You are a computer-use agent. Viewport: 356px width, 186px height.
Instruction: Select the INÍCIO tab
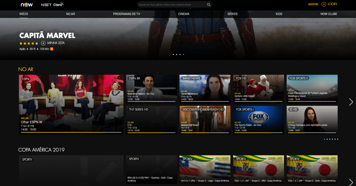pyautogui.click(x=24, y=14)
